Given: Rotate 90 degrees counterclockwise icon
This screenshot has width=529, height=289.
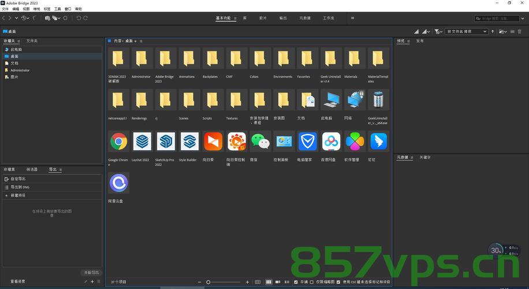Looking at the screenshot, I should (x=79, y=18).
